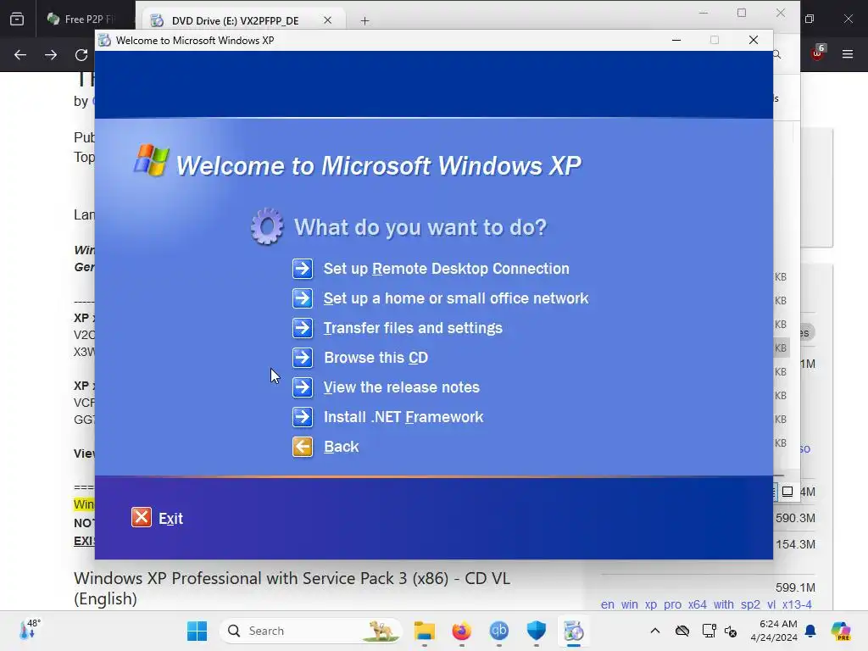Click the network display tray icon
Screen dimensions: 868x651
[709, 631]
